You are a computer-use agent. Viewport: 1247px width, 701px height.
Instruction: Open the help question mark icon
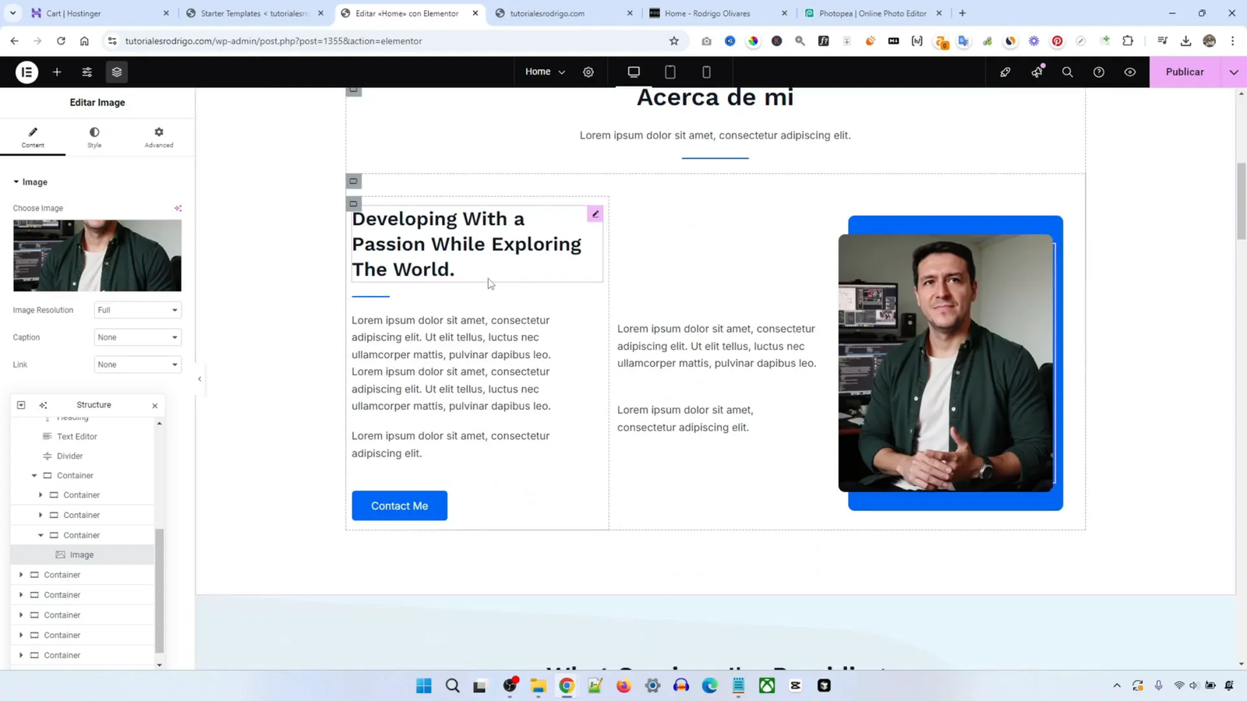coord(1098,72)
